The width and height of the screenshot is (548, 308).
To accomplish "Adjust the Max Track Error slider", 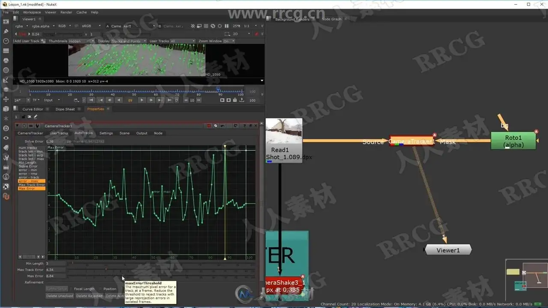I will [x=162, y=270].
